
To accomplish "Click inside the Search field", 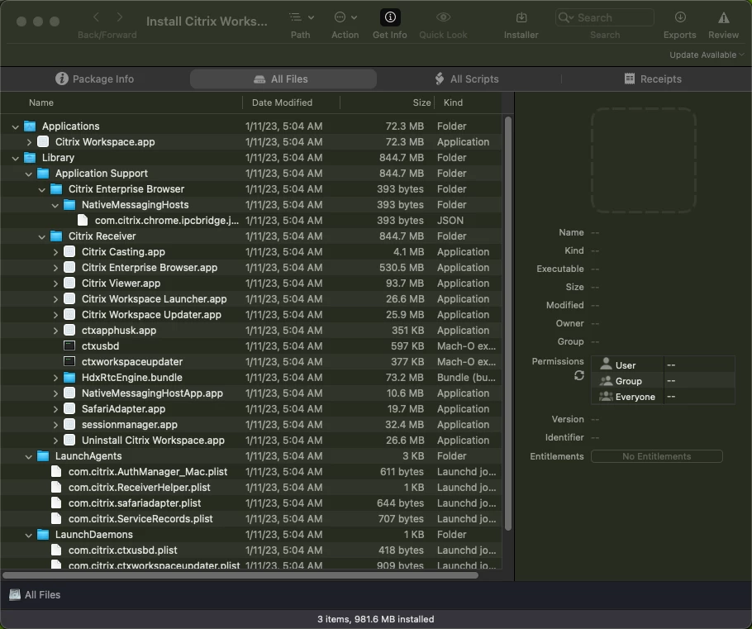I will 605,17.
